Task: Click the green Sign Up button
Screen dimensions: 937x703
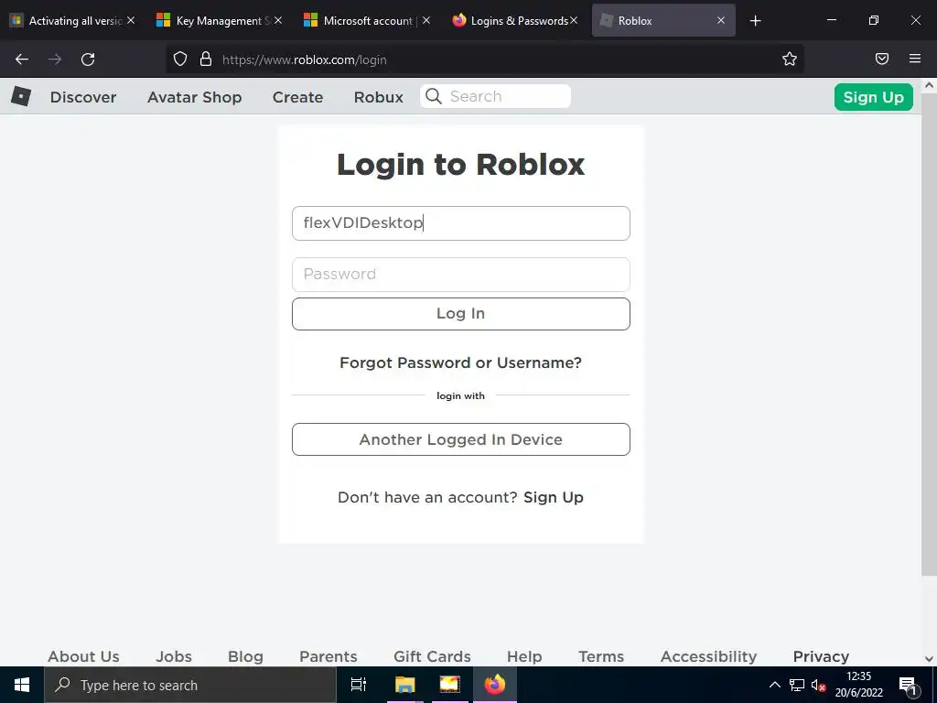Action: [x=873, y=97]
